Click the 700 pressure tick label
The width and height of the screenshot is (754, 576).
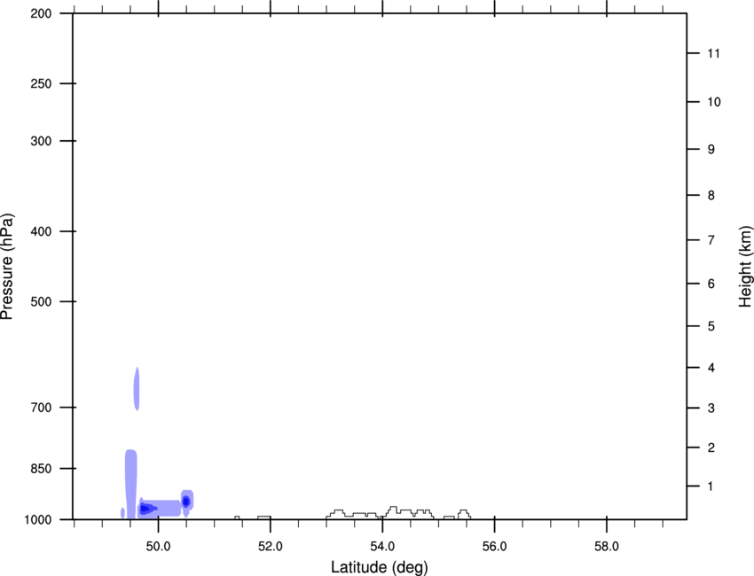coord(41,408)
